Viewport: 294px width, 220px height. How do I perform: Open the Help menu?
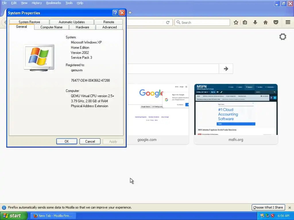pos(80,3)
